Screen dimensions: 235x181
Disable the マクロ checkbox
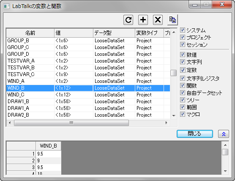pyautogui.click(x=183, y=114)
